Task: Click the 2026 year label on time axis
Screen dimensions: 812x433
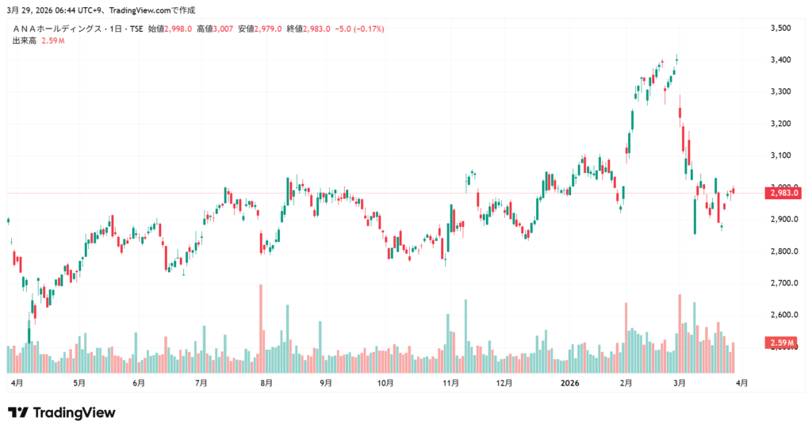Action: click(570, 383)
